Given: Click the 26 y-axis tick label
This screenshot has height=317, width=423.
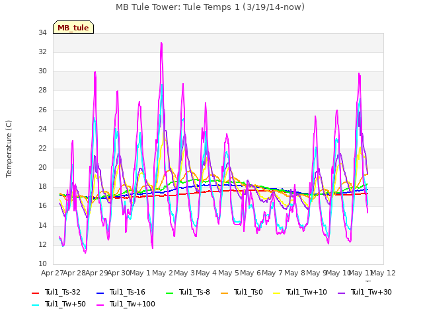Looking at the screenshot, I should (42, 110).
